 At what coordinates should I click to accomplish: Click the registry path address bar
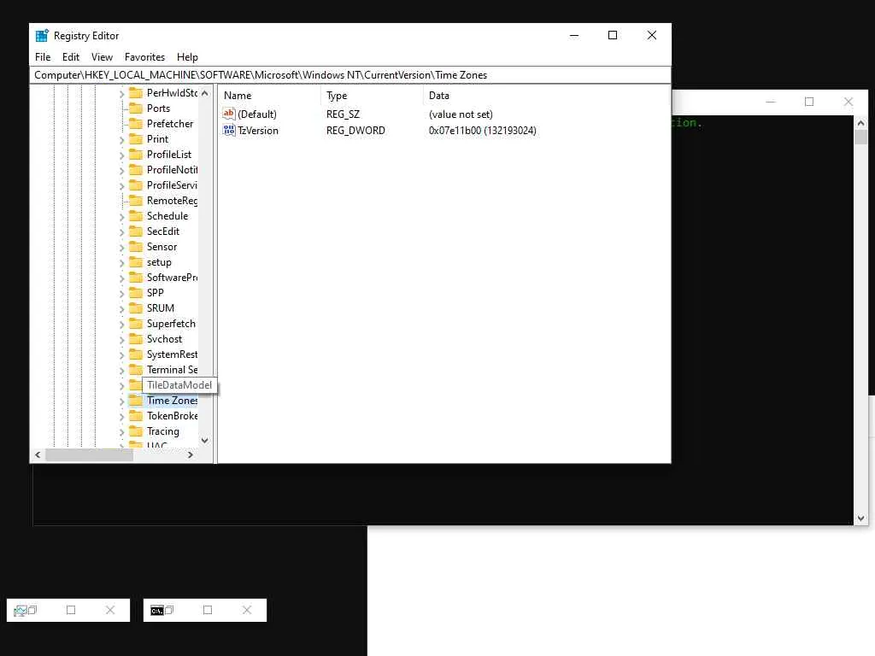(349, 75)
